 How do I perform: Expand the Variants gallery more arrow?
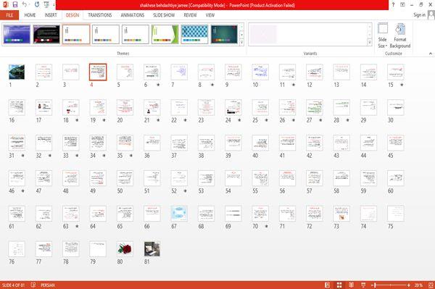point(370,43)
